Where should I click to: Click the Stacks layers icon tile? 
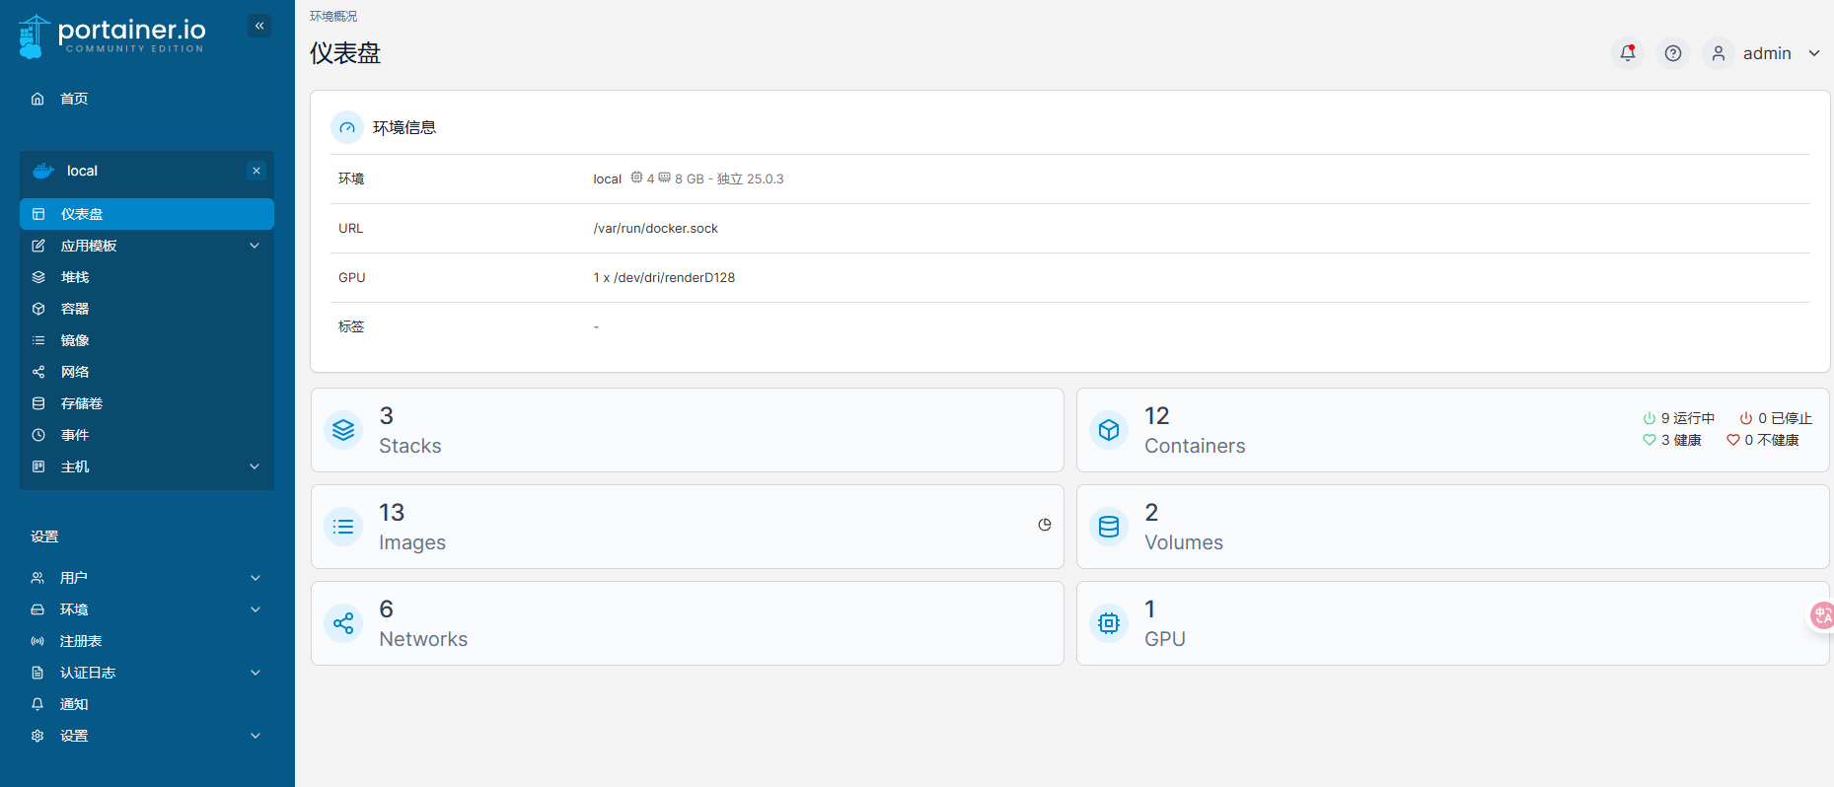coord(343,430)
